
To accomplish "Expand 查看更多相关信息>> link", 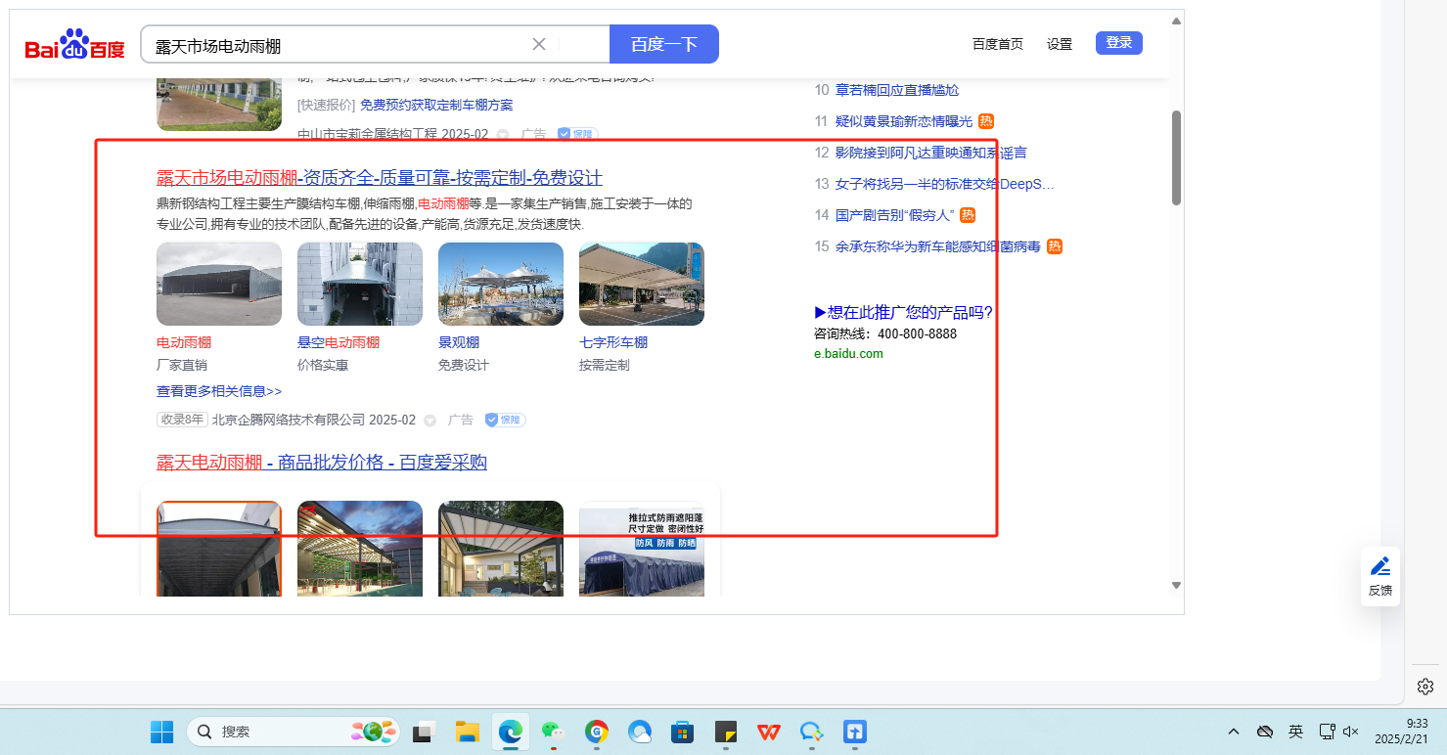I will click(219, 391).
